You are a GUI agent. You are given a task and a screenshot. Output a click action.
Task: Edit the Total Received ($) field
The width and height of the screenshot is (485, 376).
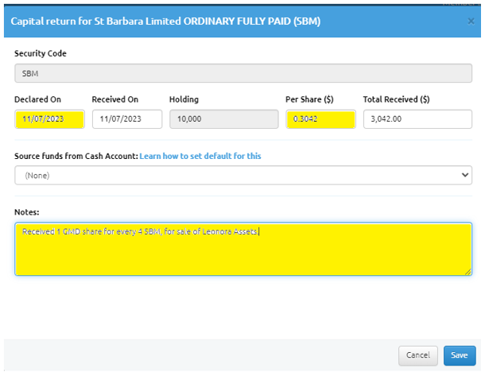coord(417,119)
